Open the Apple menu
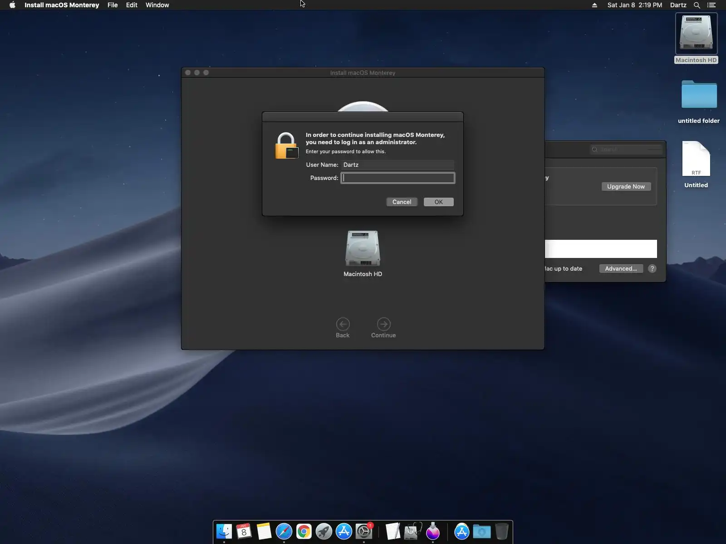 (x=12, y=5)
